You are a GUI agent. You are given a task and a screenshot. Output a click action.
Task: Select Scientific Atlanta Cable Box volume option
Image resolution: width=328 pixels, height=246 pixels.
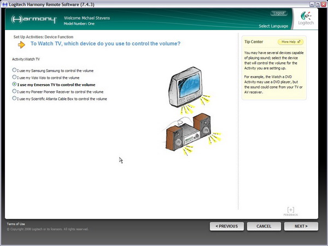click(14, 98)
